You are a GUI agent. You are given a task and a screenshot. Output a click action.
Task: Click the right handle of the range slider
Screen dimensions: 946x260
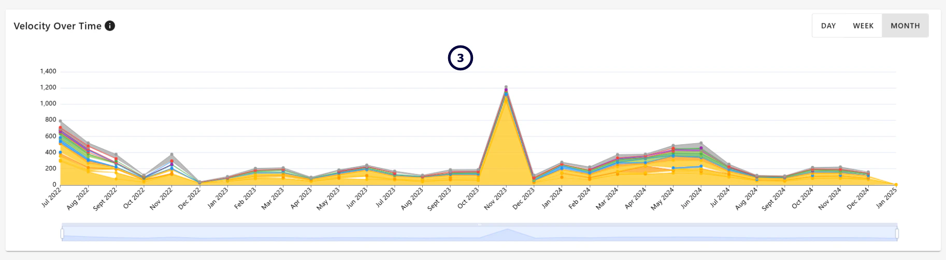(897, 234)
